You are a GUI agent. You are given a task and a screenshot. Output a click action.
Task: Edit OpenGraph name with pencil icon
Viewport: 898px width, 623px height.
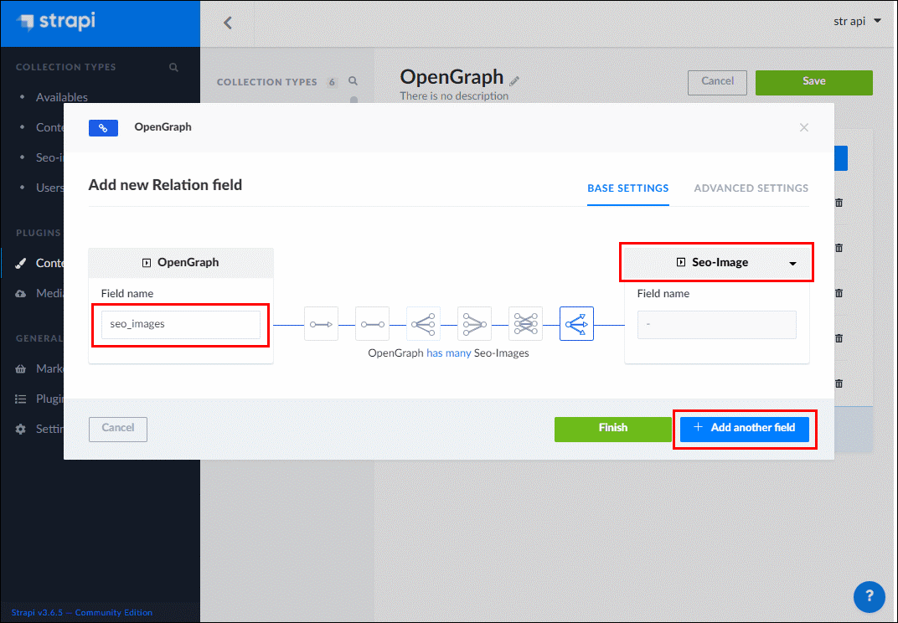point(514,81)
